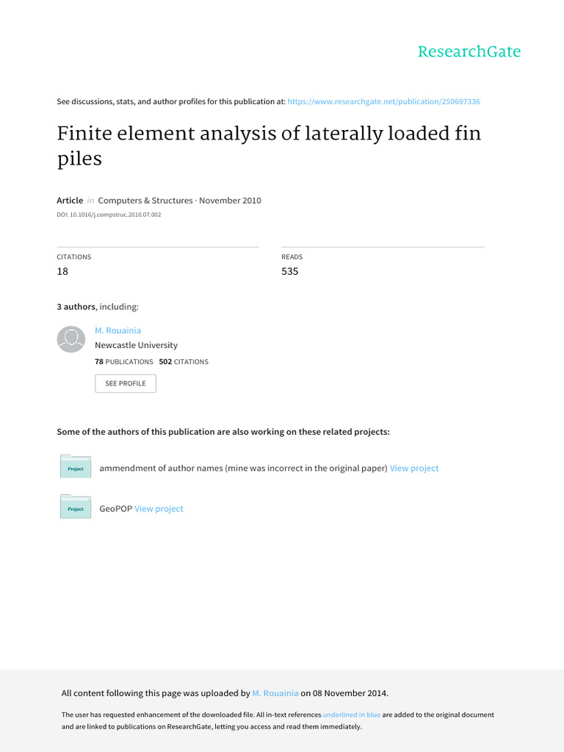Click the "underlined in blue" link in the footer
Image resolution: width=564 pixels, height=752 pixels.
coord(352,715)
